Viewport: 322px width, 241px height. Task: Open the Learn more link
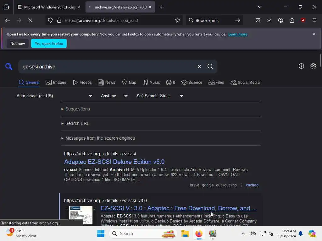[238, 34]
